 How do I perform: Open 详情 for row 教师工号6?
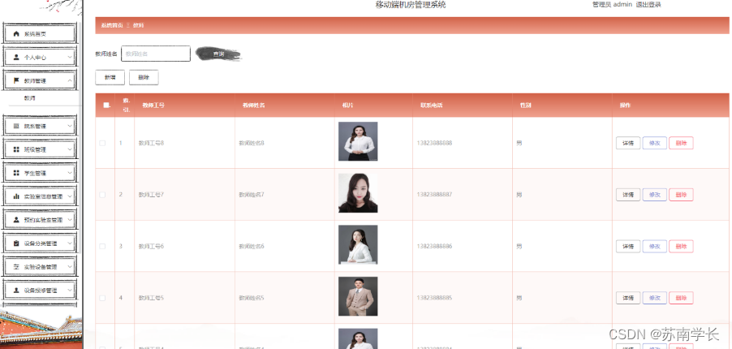[628, 246]
